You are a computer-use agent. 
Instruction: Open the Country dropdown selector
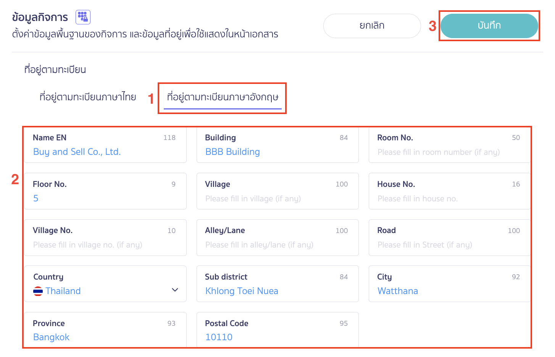[x=105, y=284]
